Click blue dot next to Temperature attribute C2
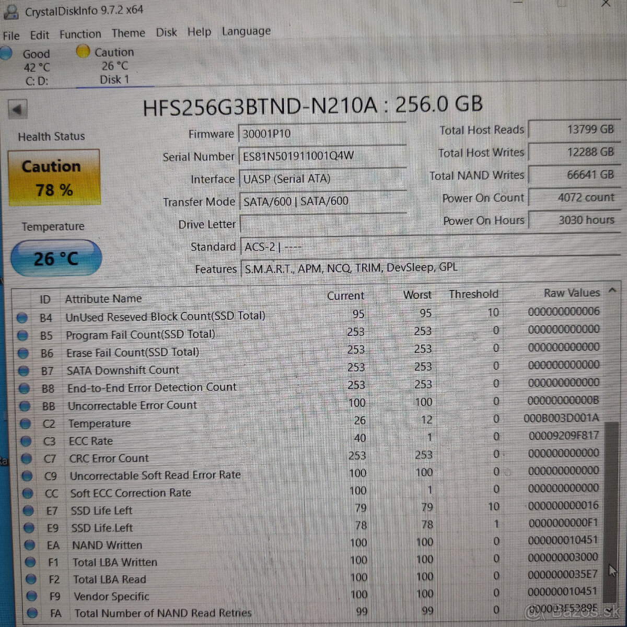The width and height of the screenshot is (627, 627). (25, 424)
